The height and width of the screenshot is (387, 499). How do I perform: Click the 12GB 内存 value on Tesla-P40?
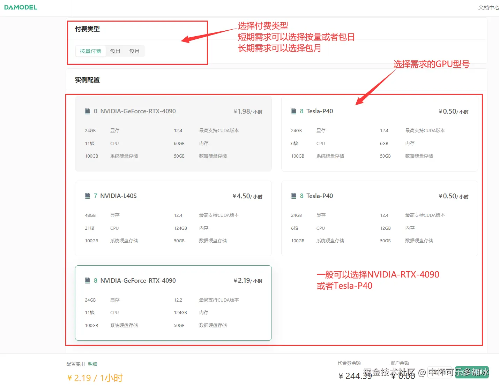385,228
